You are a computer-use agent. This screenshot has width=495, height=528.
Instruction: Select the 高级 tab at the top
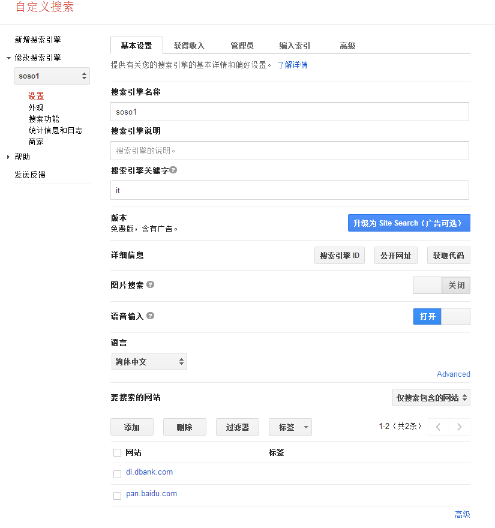pyautogui.click(x=347, y=45)
